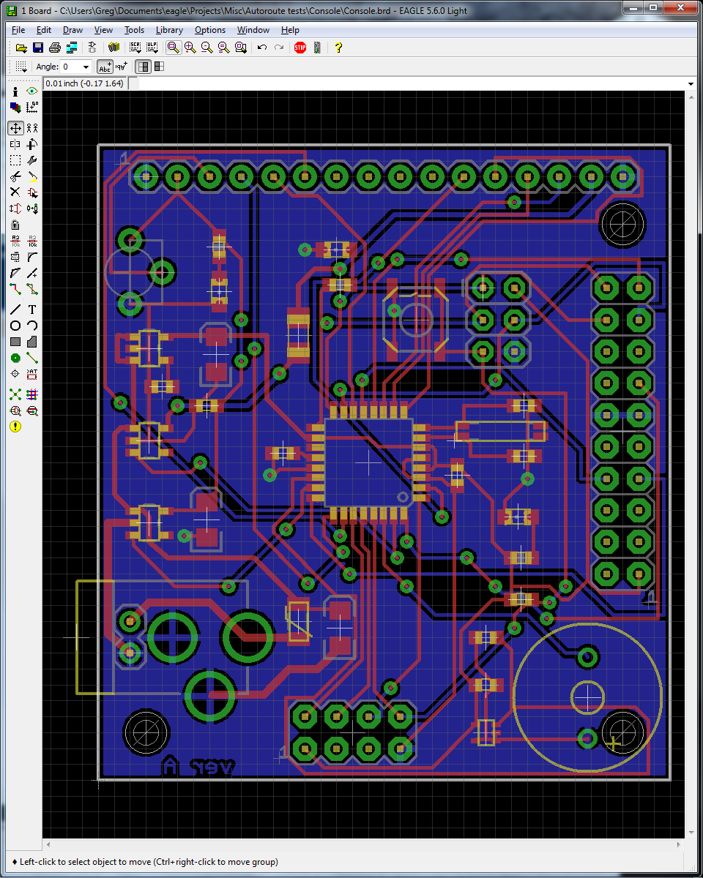The width and height of the screenshot is (703, 878).
Task: Select the Show tool eye icon
Action: tap(31, 91)
